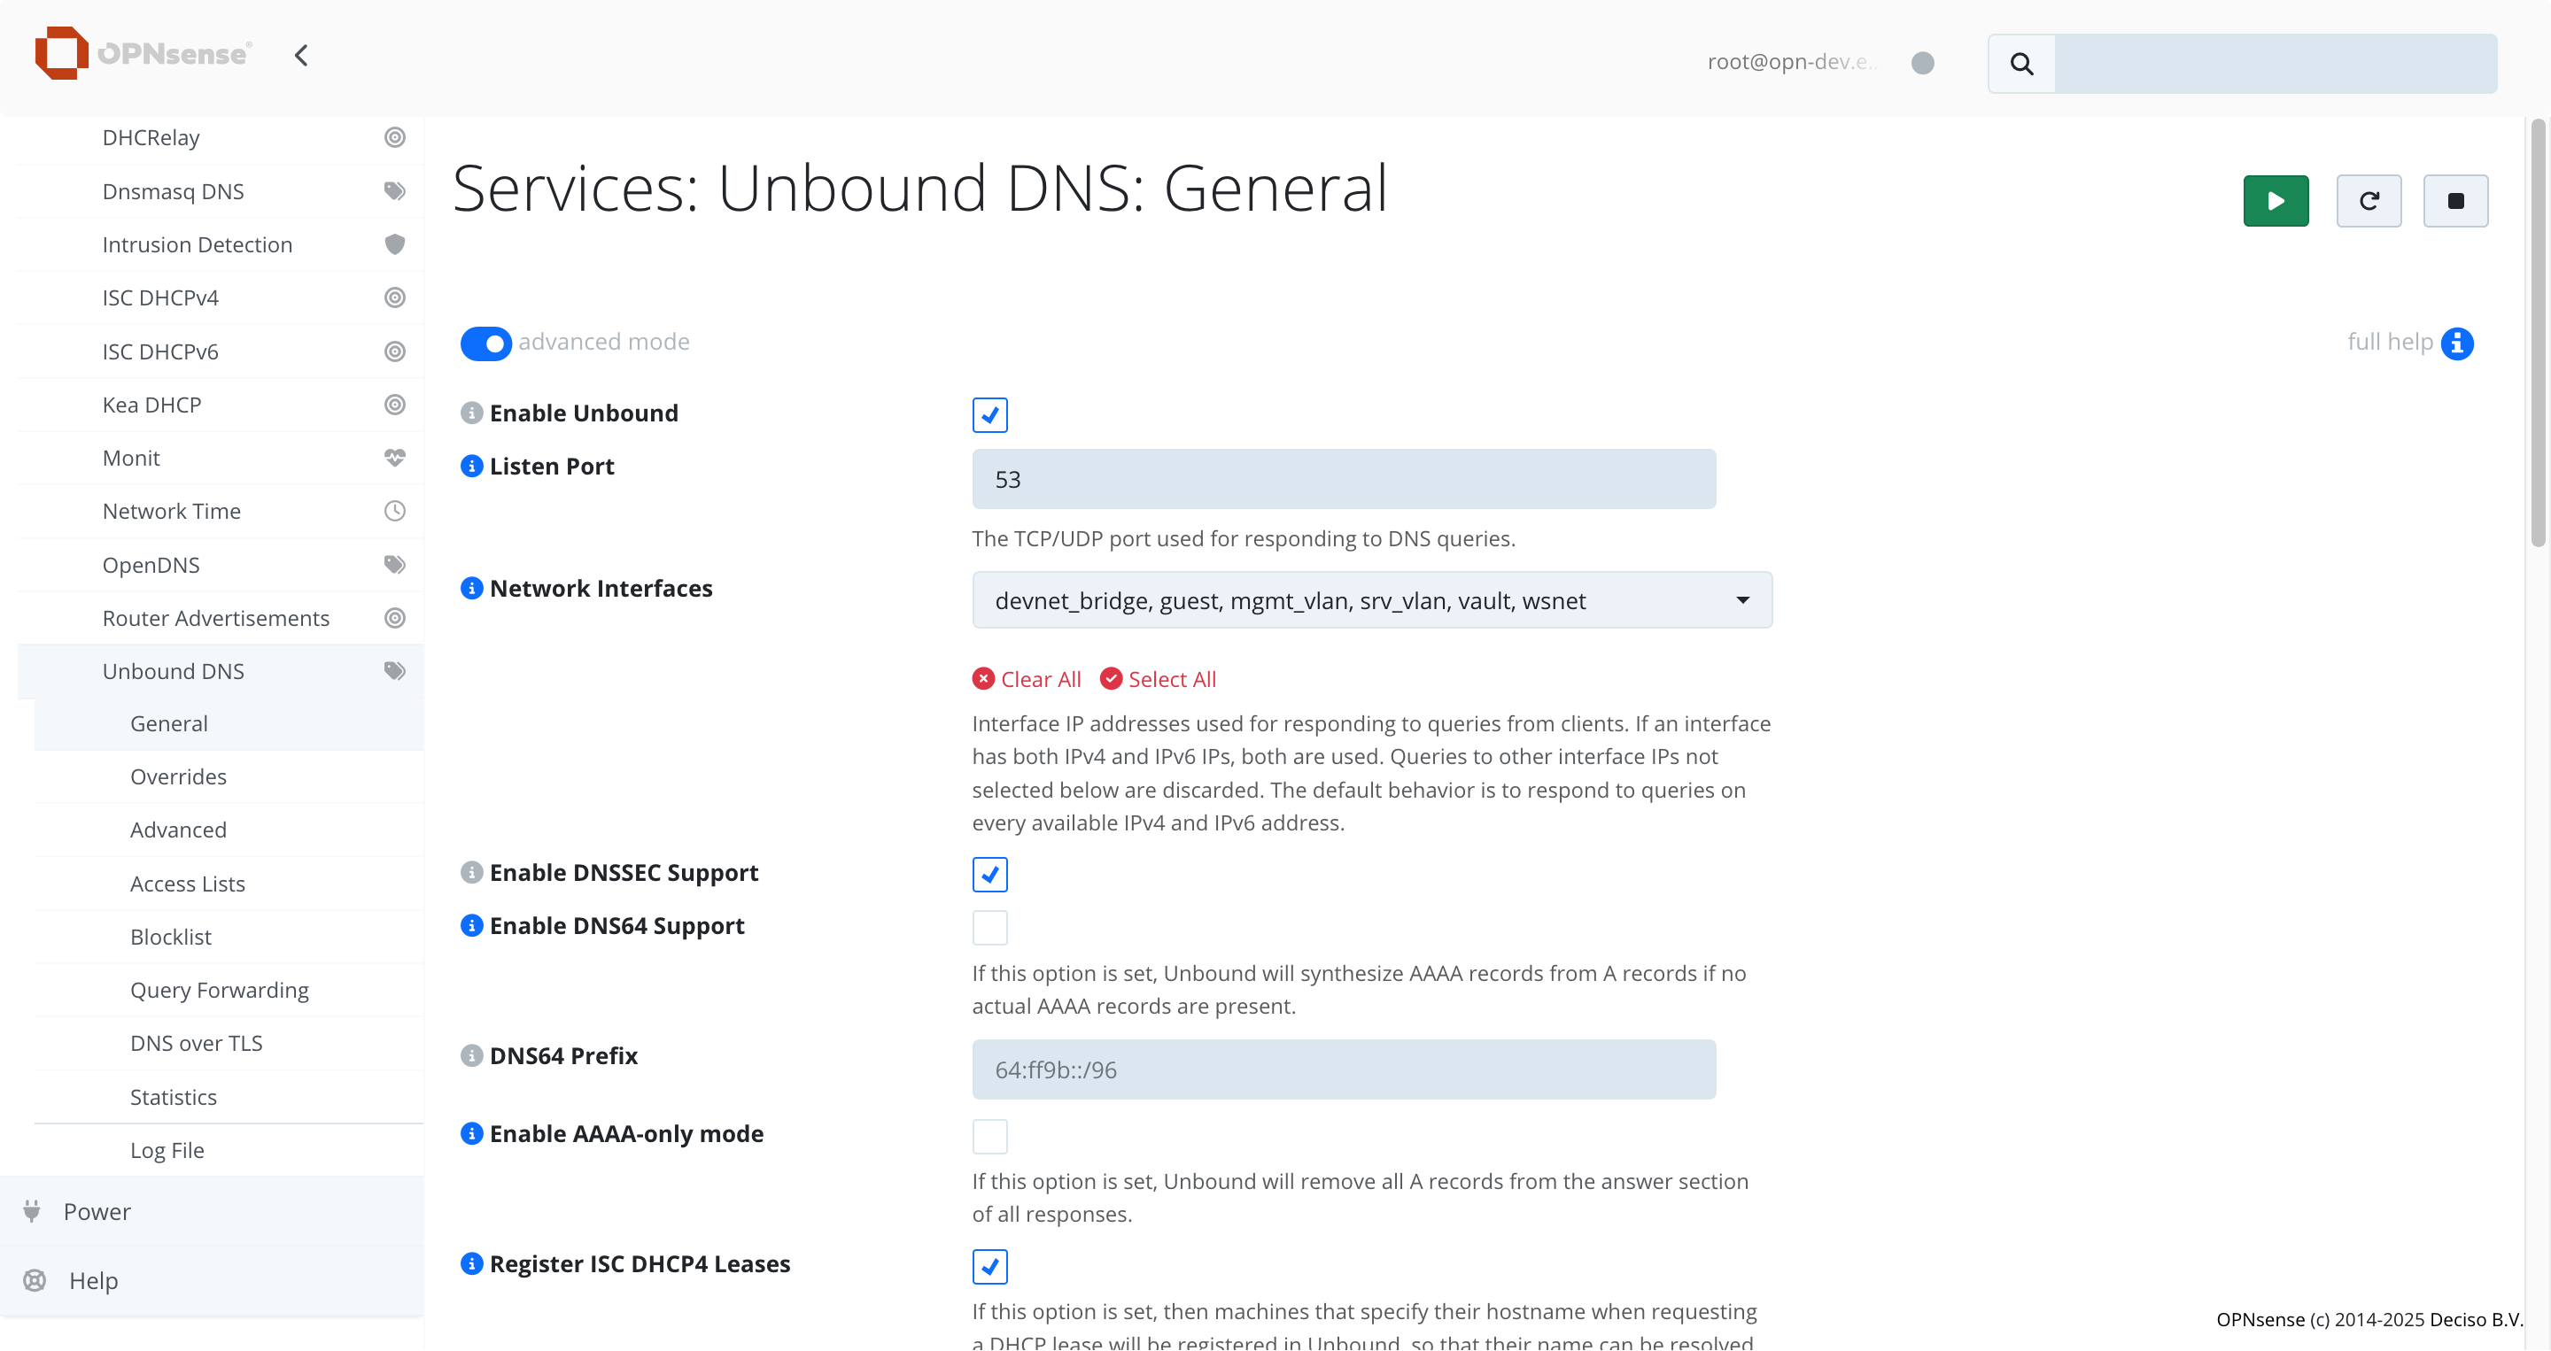Click the search magnifier icon
This screenshot has height=1351, width=2551.
2021,64
